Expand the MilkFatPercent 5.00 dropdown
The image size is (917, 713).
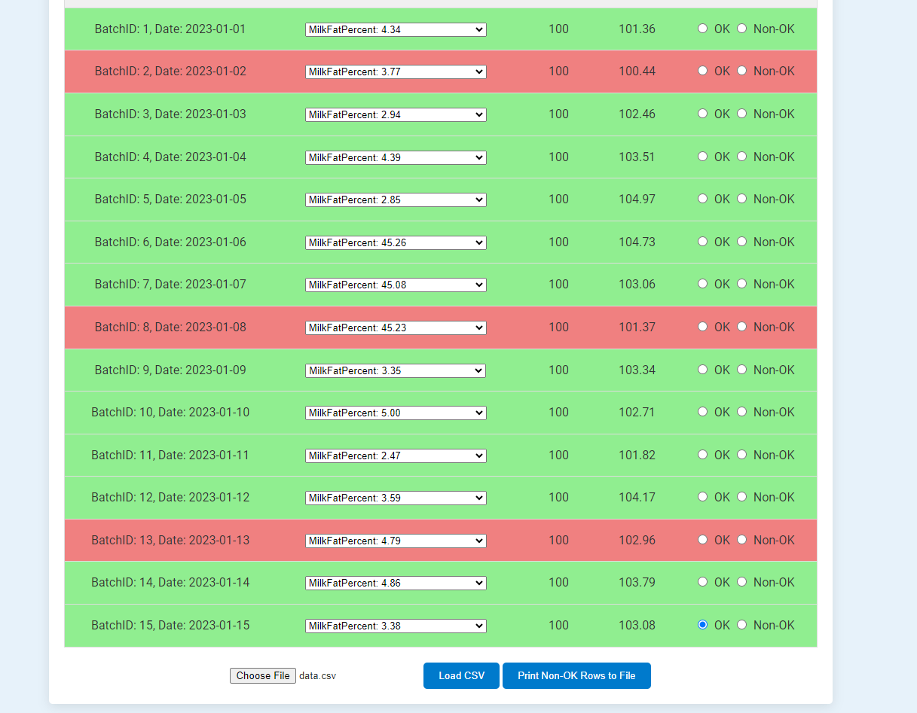coord(396,413)
